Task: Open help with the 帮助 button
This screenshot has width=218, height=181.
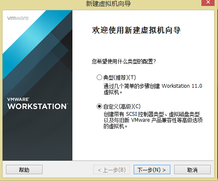Action: [x=24, y=170]
